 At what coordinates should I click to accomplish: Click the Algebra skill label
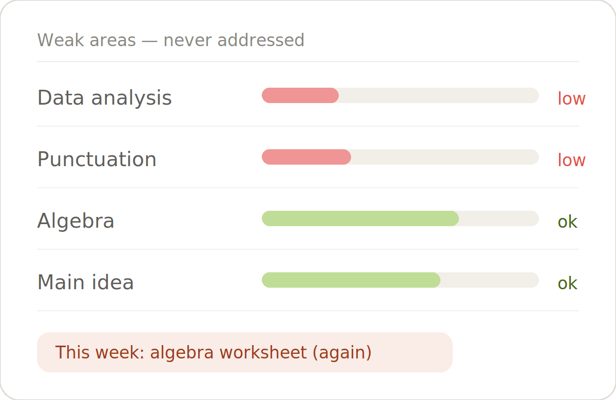[75, 221]
